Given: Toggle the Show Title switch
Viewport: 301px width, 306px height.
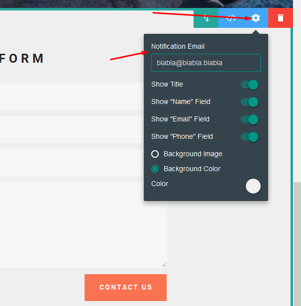Looking at the screenshot, I should [250, 85].
